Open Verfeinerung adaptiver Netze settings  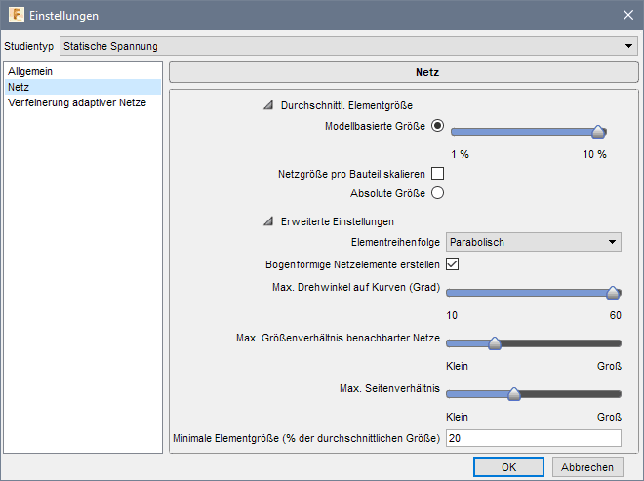click(77, 102)
